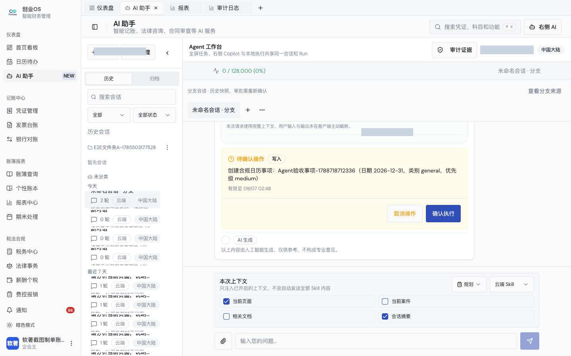Click 搜索会话 search field
This screenshot has width=571, height=356.
[132, 97]
